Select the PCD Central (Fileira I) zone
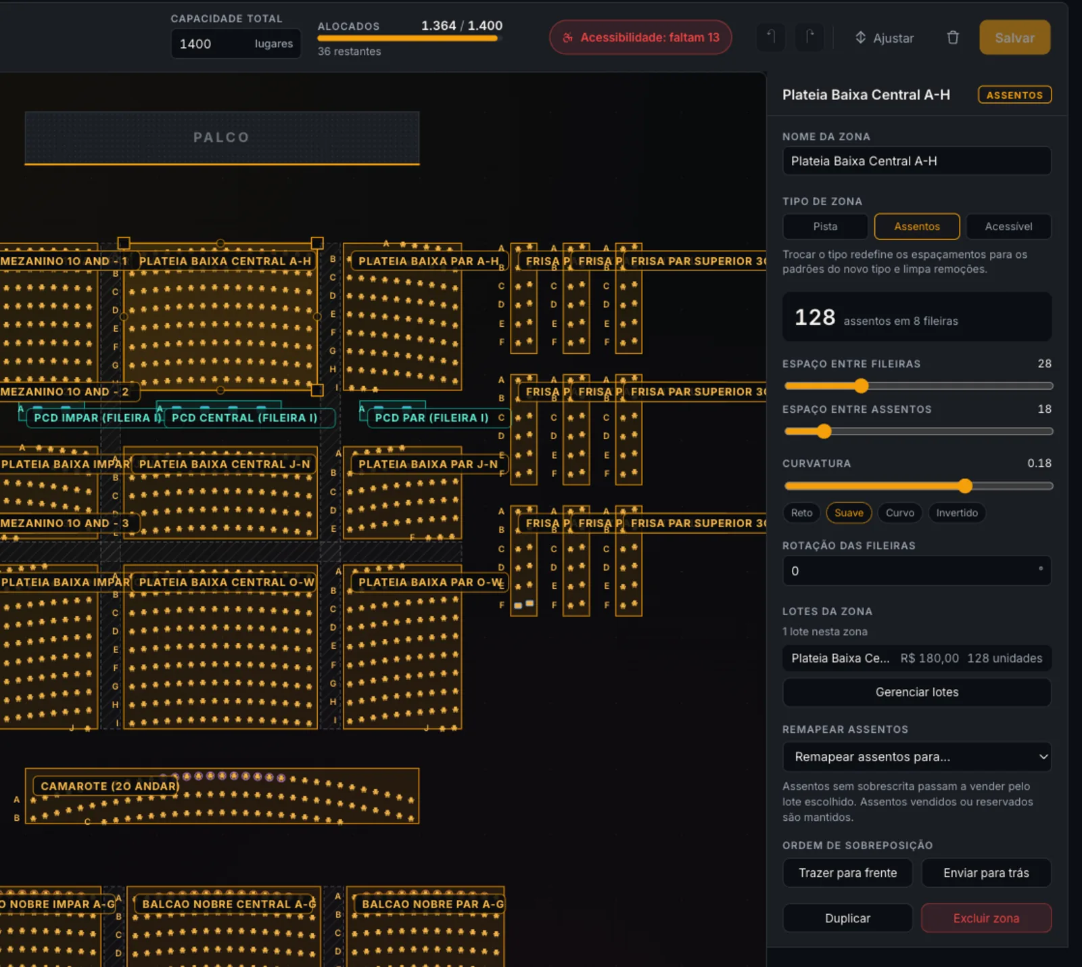 244,418
